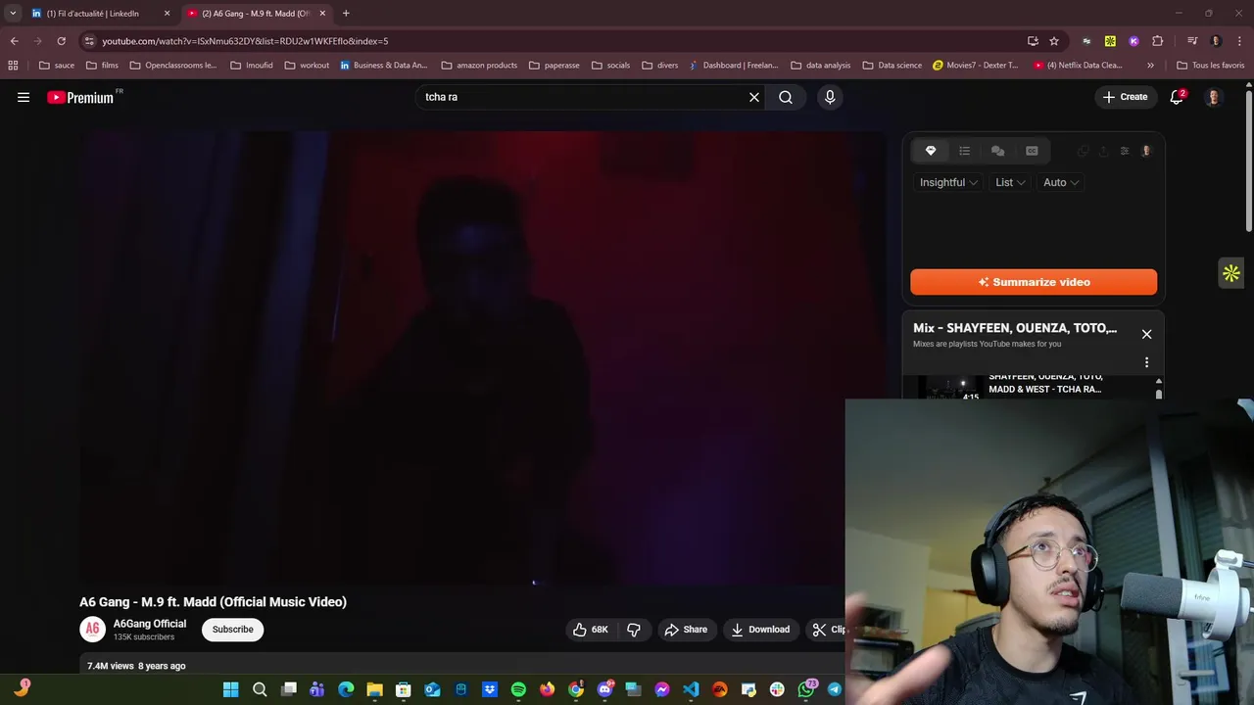Expand the Auto language dropdown

pyautogui.click(x=1061, y=182)
